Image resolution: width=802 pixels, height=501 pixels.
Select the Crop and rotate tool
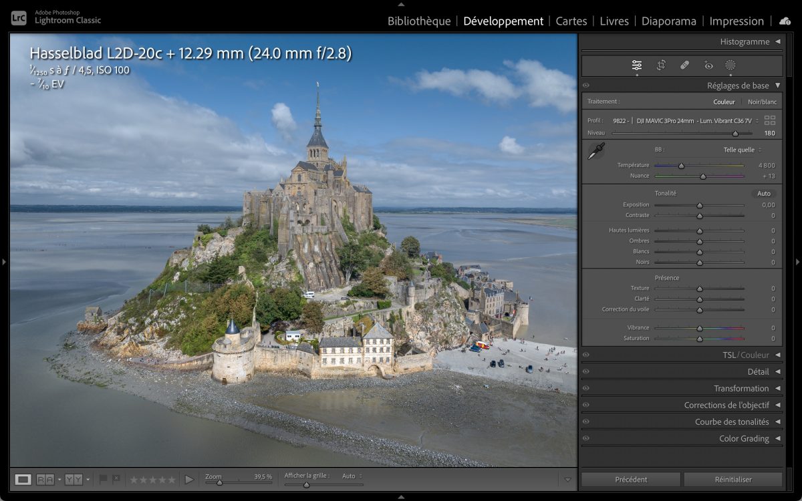pos(661,65)
